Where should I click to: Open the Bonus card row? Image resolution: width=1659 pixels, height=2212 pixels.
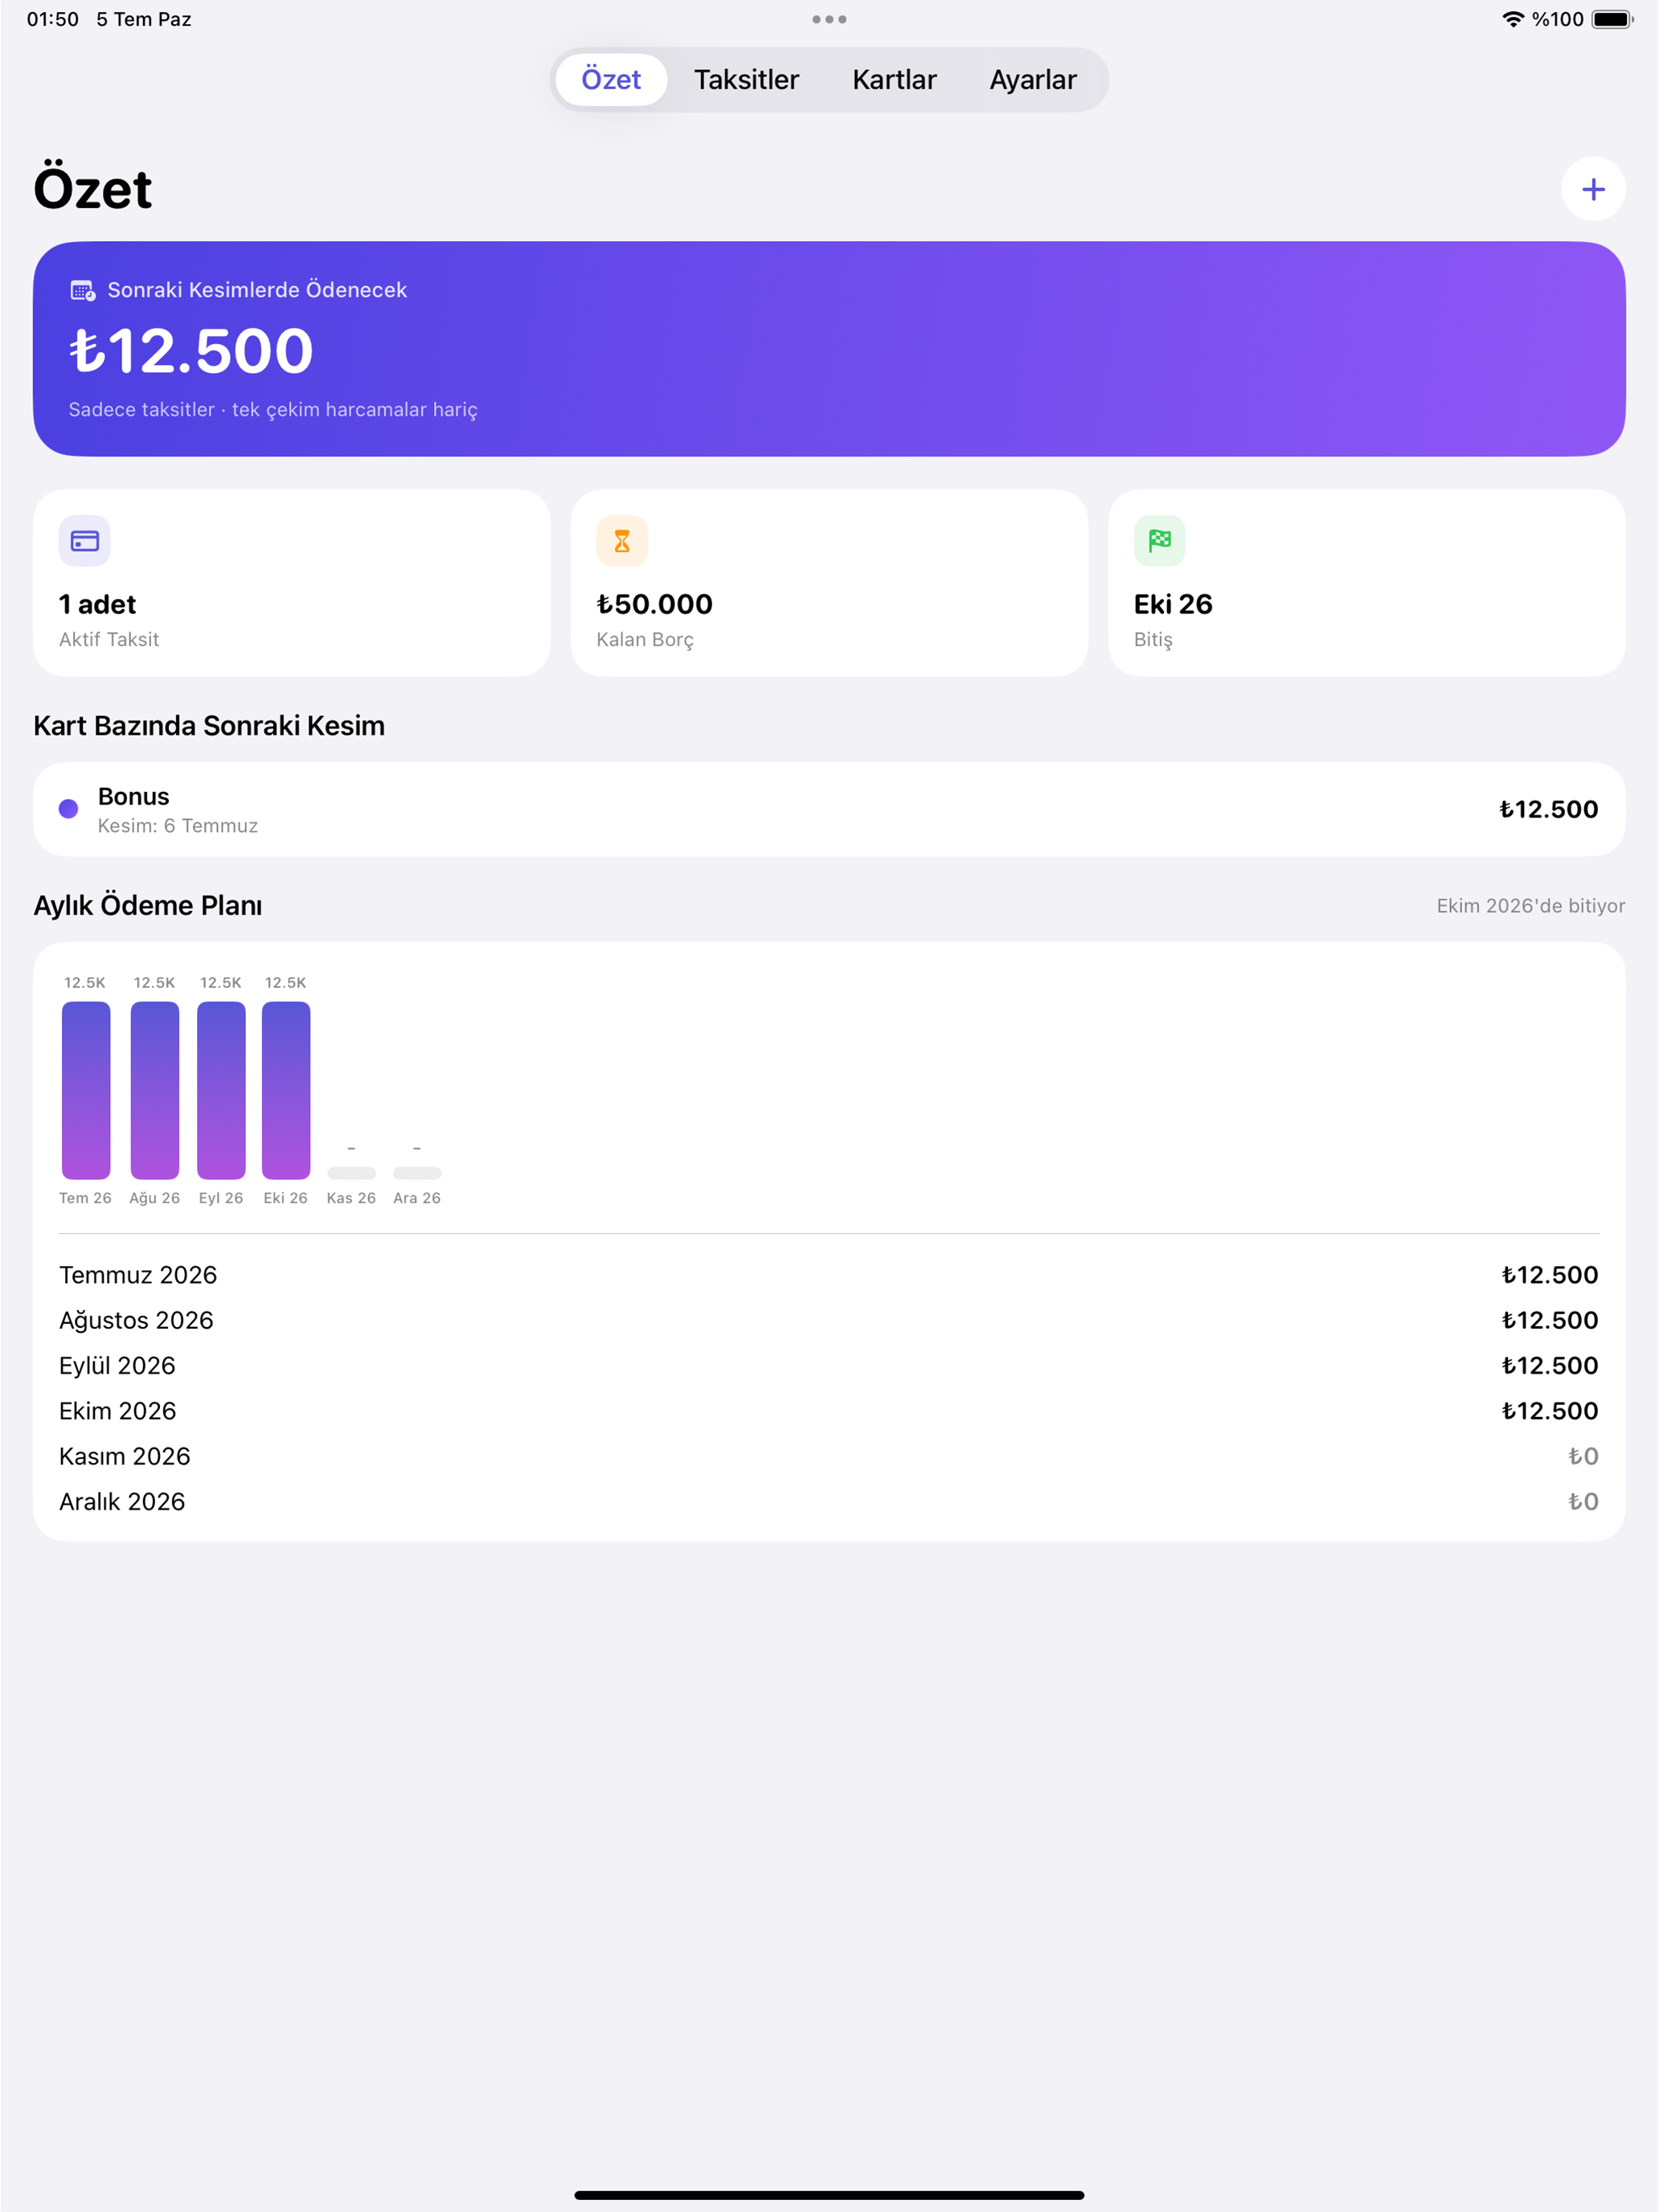(829, 809)
